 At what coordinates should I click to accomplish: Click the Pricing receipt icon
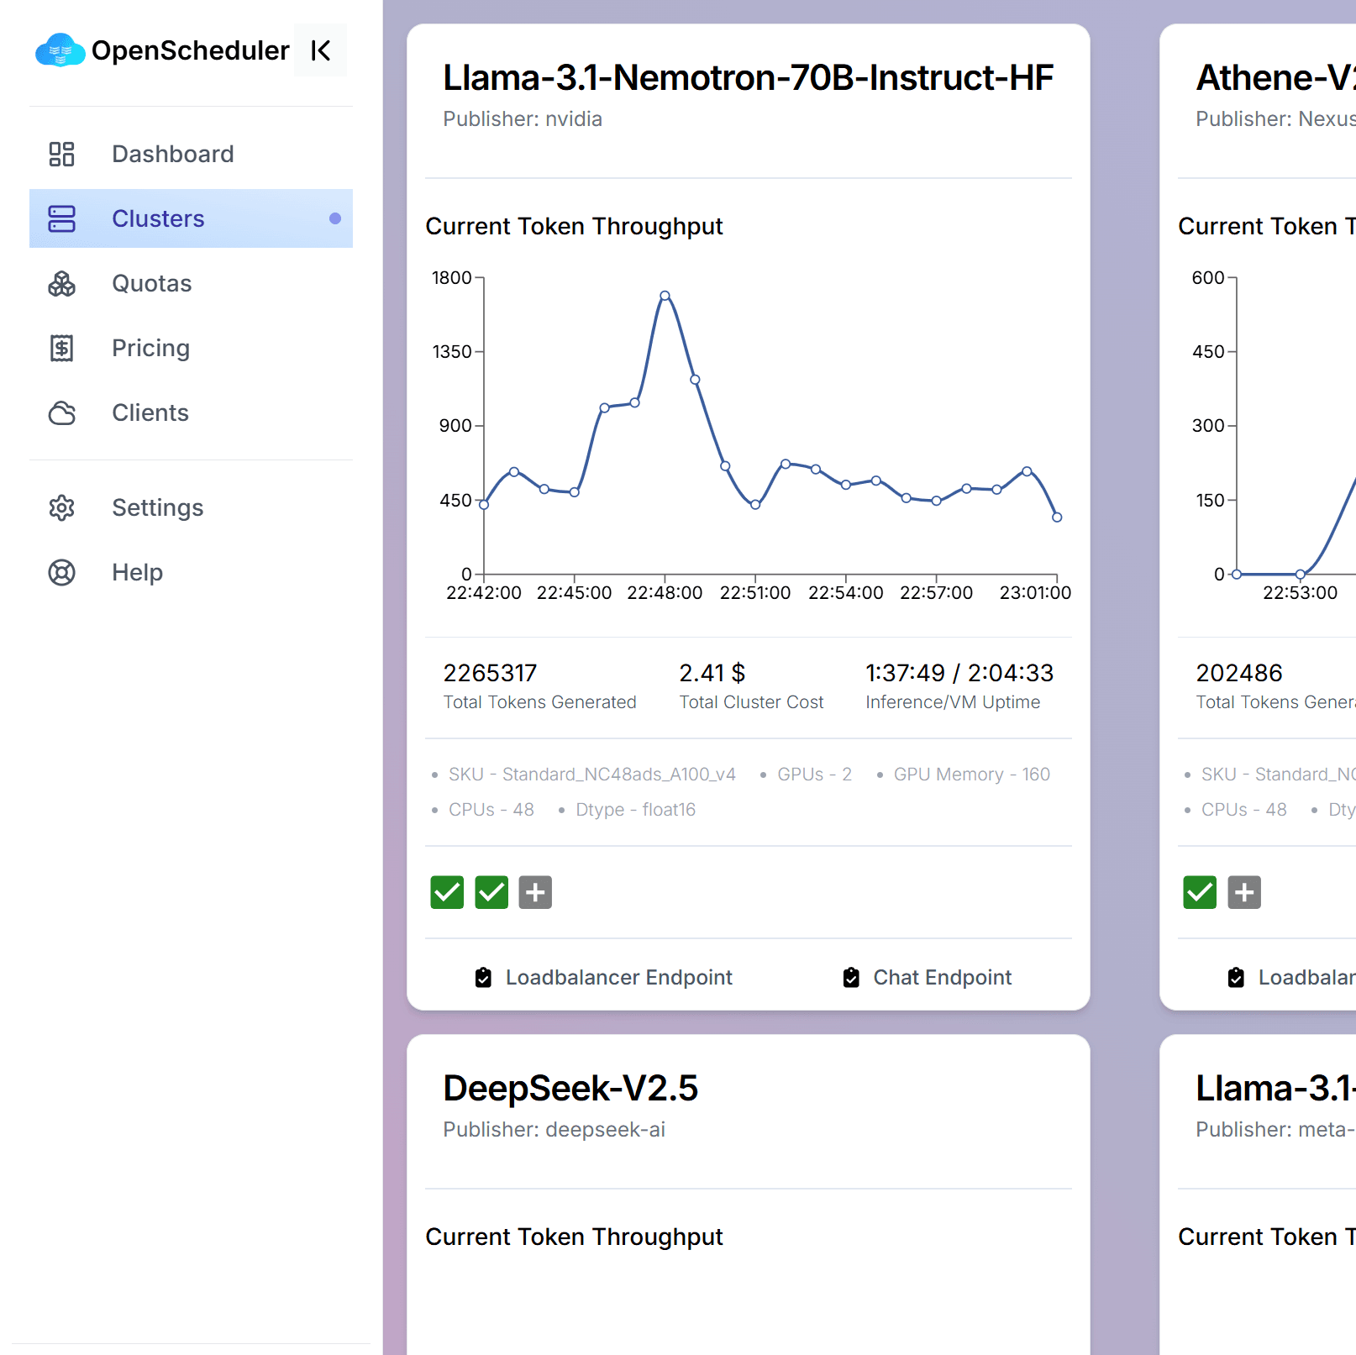tap(61, 348)
